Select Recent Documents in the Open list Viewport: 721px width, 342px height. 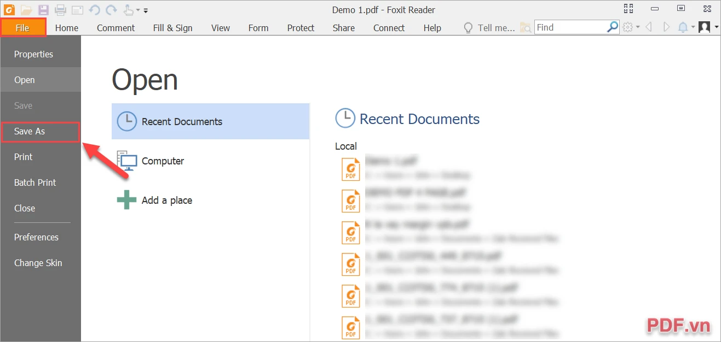click(x=210, y=121)
